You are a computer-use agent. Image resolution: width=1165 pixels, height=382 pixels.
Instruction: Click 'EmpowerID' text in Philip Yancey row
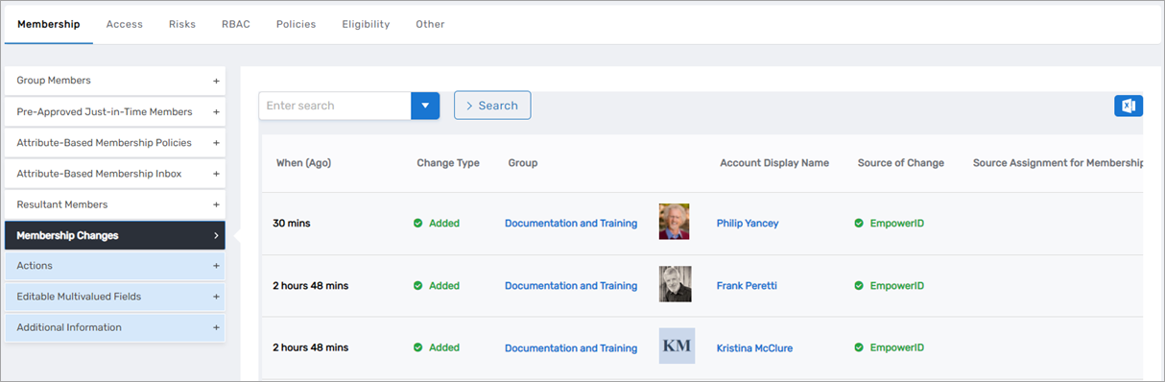896,224
